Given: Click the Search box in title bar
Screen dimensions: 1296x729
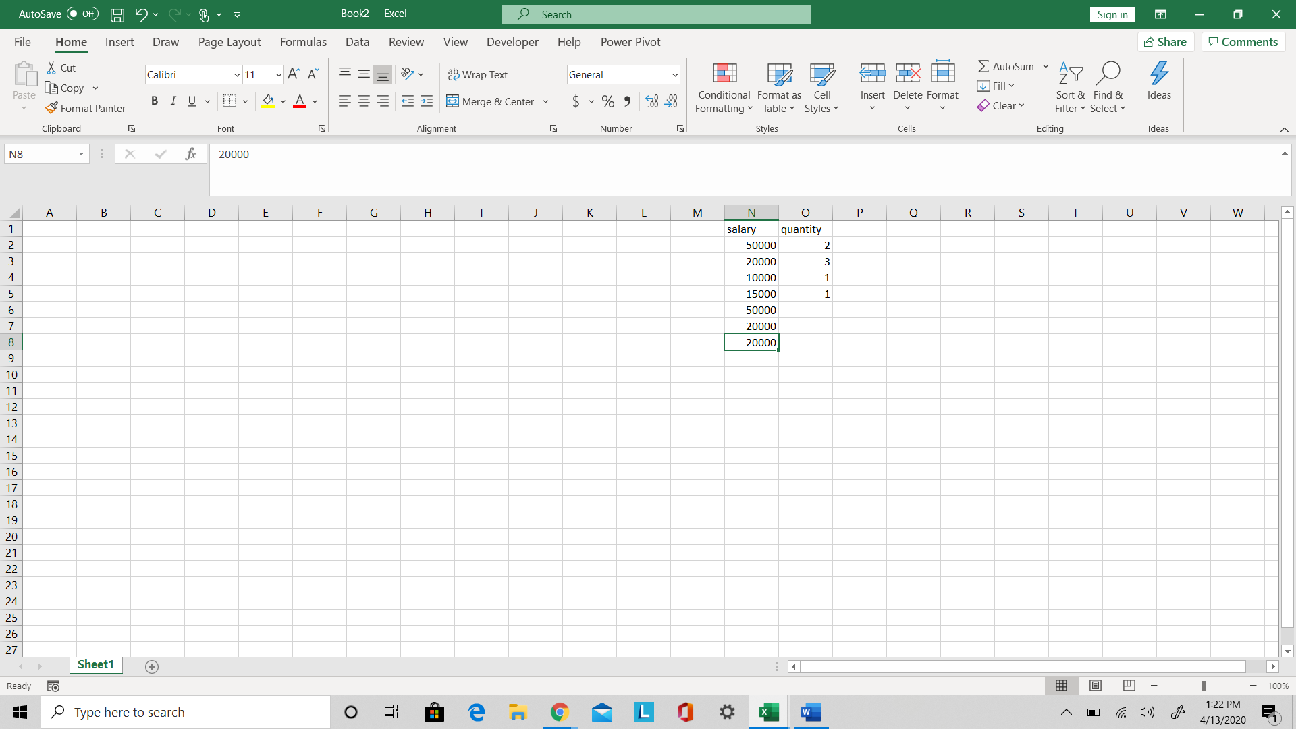Looking at the screenshot, I should tap(656, 14).
